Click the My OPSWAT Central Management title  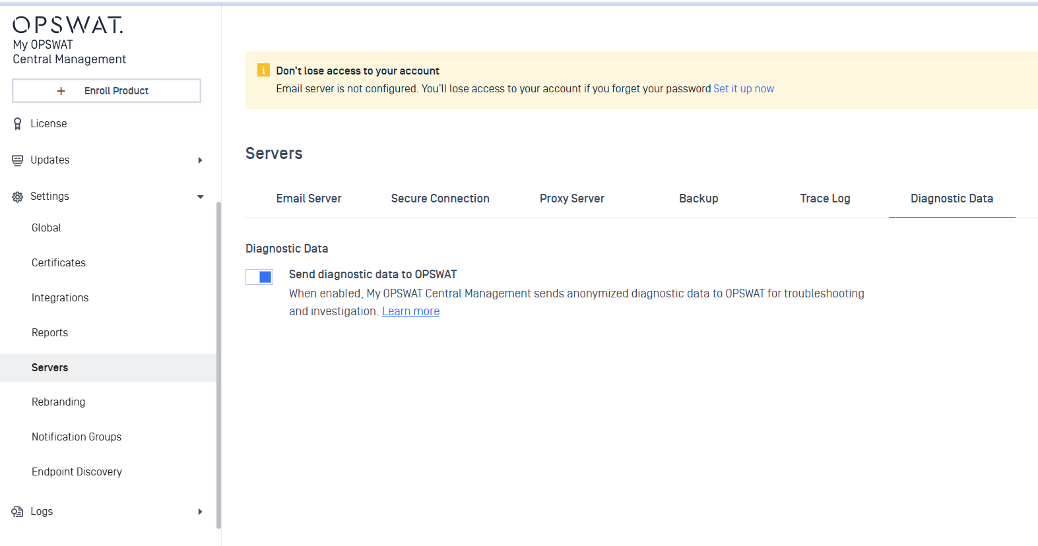click(69, 52)
